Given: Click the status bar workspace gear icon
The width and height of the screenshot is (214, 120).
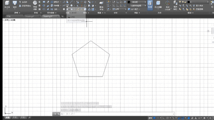Looking at the screenshot, I should pos(204,118).
